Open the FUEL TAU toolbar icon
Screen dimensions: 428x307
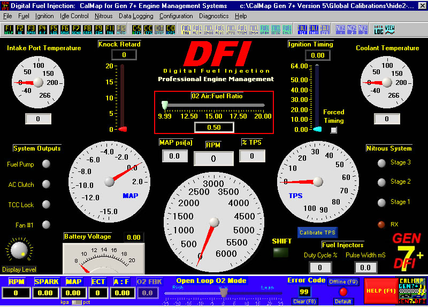[186, 29]
